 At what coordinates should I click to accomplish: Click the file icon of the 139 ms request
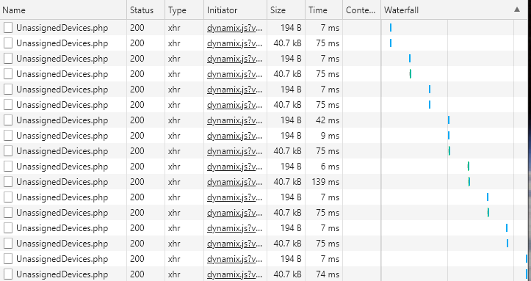[8, 182]
